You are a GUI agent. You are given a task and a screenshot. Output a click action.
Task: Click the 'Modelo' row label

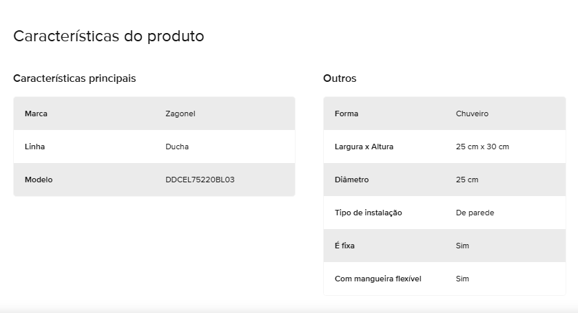pyautogui.click(x=39, y=180)
